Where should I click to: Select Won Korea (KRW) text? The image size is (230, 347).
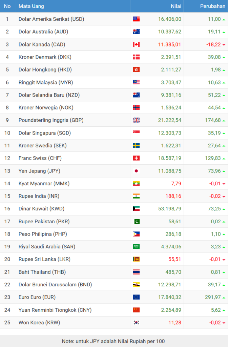pos(39,323)
